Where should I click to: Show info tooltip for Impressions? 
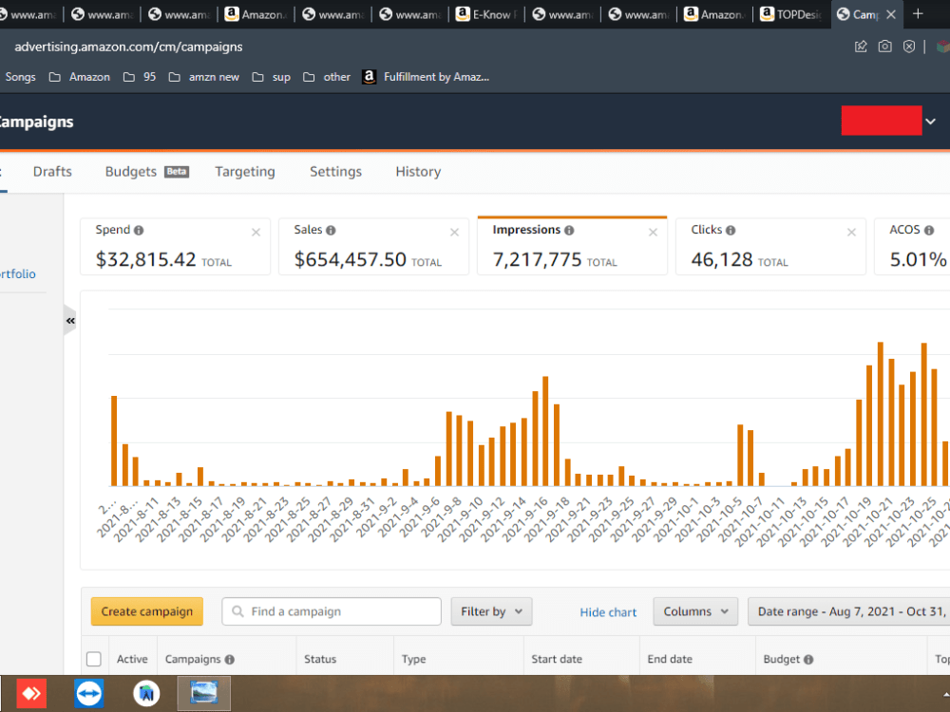click(x=569, y=230)
